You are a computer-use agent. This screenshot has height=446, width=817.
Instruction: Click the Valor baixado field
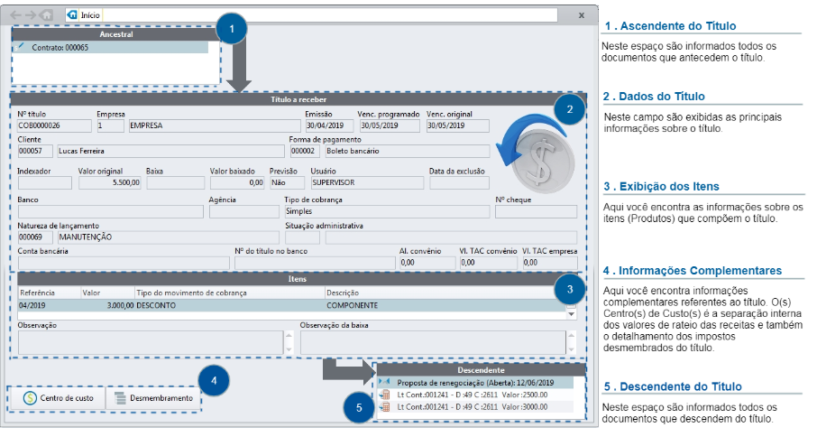click(237, 183)
